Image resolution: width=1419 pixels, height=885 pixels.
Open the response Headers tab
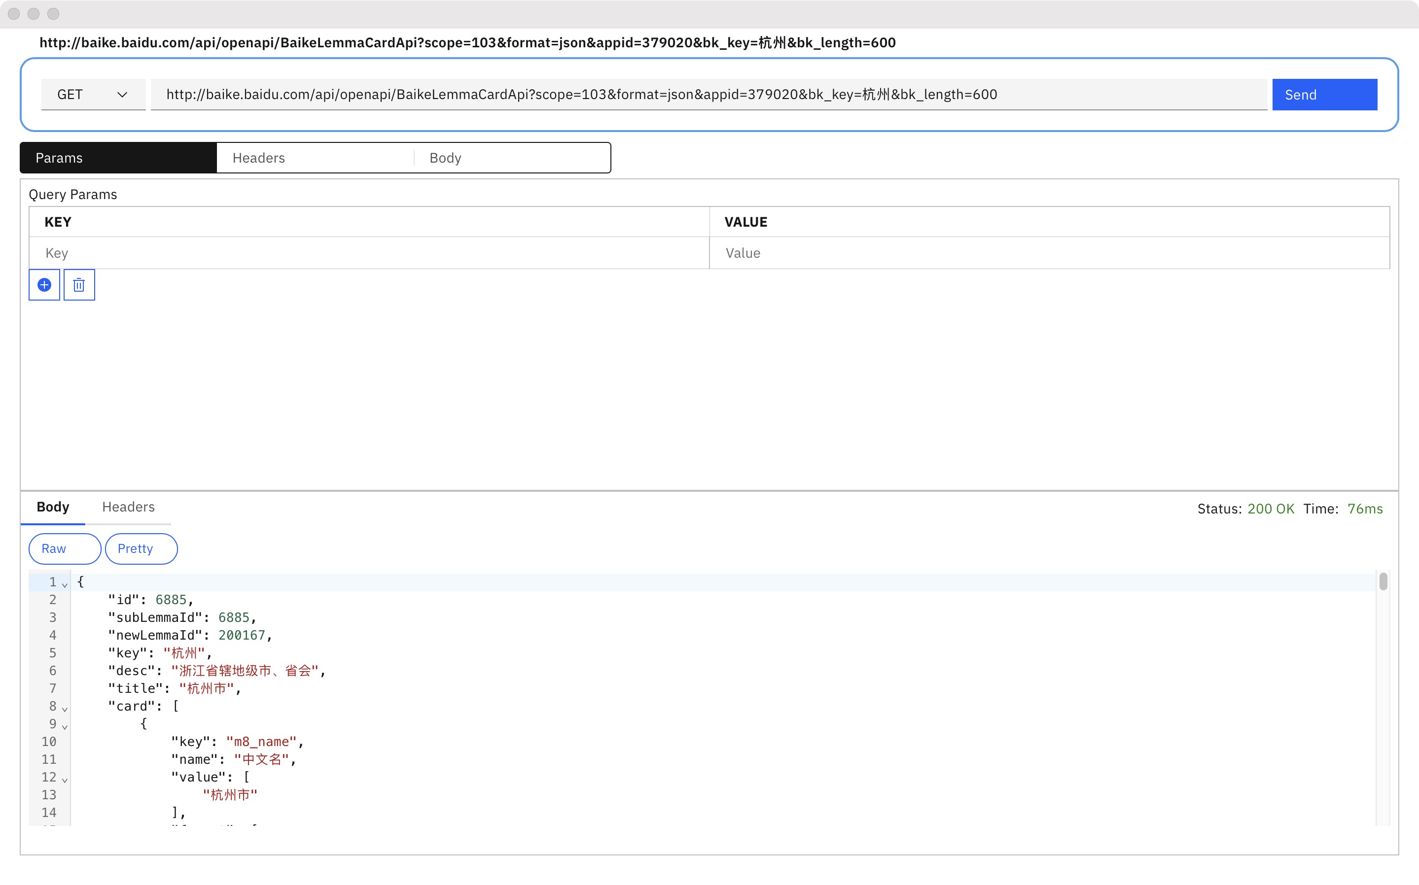coord(128,507)
